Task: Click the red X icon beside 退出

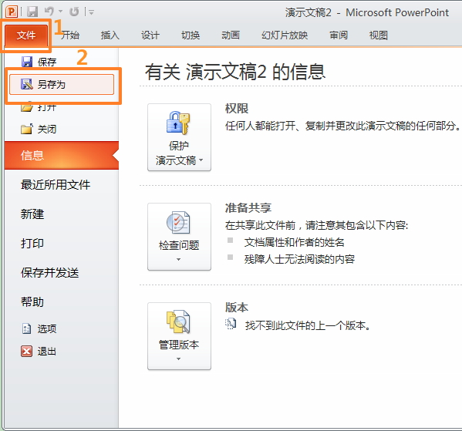Action: point(26,351)
